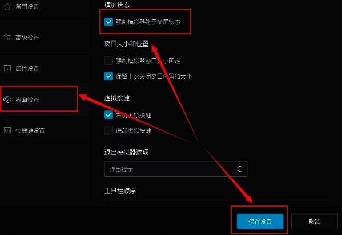Uncheck 强制模拟器处于横屏状态 checkbox

click(x=108, y=22)
